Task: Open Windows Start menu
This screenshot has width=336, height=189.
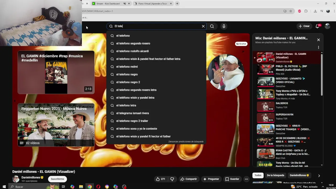Action: (x=4, y=187)
